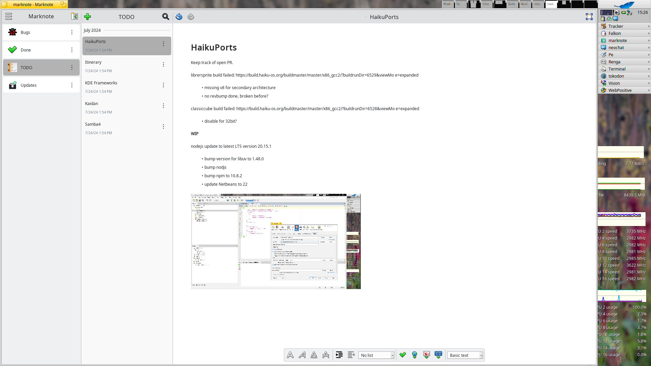
Task: Open options menu for Itinerary note
Action: [163, 64]
